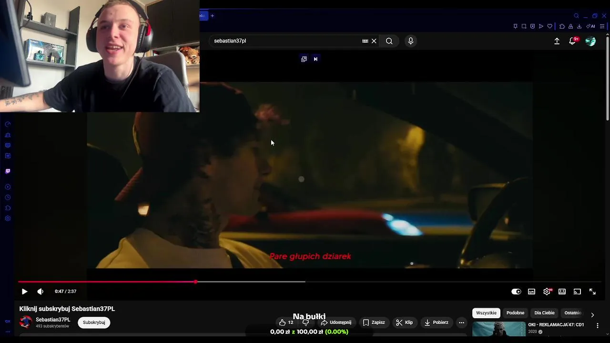Dislike the video
610x343 pixels.
tap(306, 323)
